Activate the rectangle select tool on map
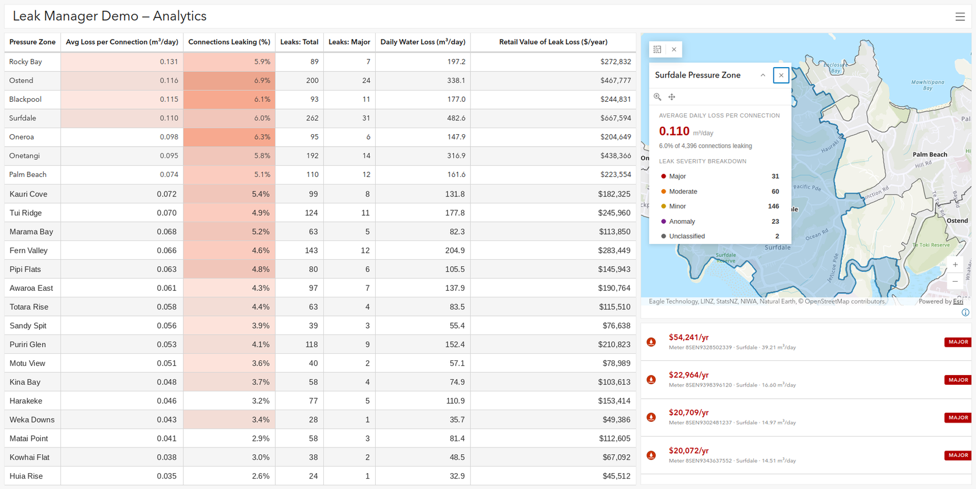976x489 pixels. [x=657, y=49]
